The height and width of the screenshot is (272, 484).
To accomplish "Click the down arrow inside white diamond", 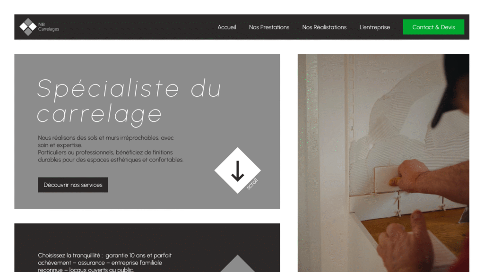I will [x=237, y=170].
